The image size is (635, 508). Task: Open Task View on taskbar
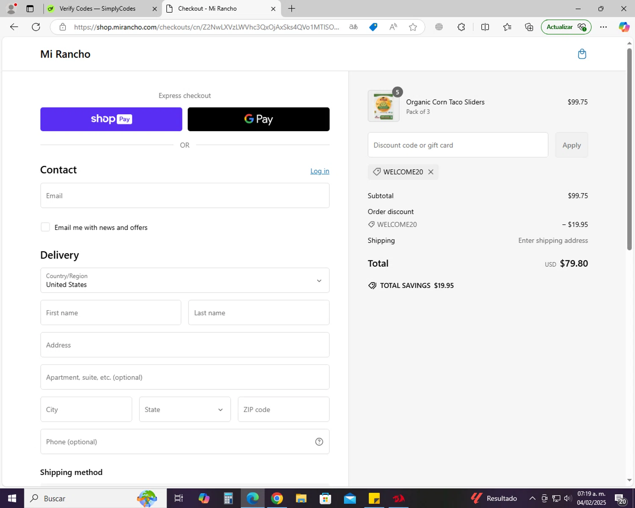pos(179,498)
